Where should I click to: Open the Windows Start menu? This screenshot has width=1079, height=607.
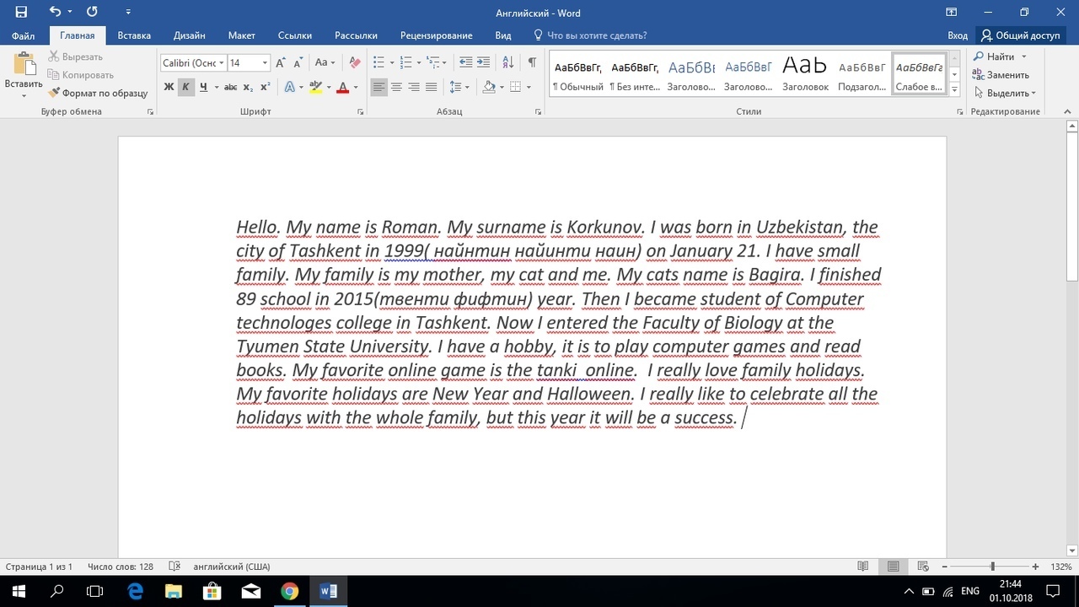tap(19, 591)
